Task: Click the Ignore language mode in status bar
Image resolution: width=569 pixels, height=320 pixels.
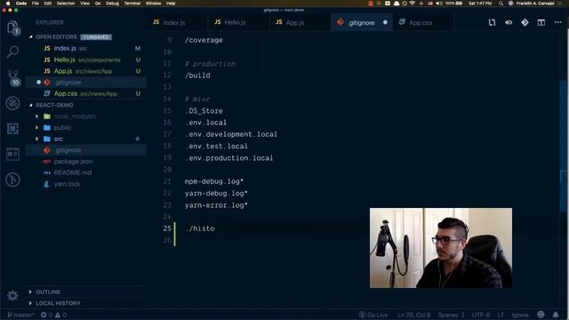Action: click(x=520, y=315)
